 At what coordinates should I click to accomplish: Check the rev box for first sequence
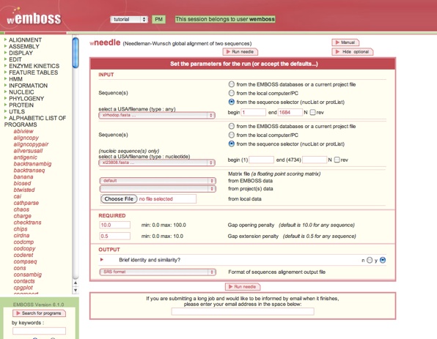pyautogui.click(x=312, y=112)
